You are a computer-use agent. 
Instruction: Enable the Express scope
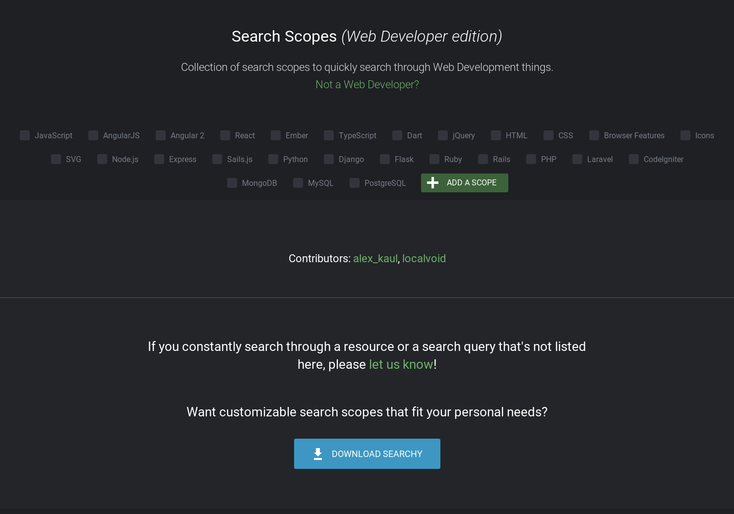159,159
